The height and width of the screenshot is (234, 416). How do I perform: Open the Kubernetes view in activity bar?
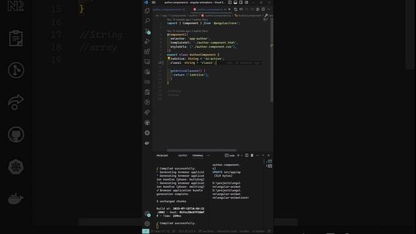(148, 133)
